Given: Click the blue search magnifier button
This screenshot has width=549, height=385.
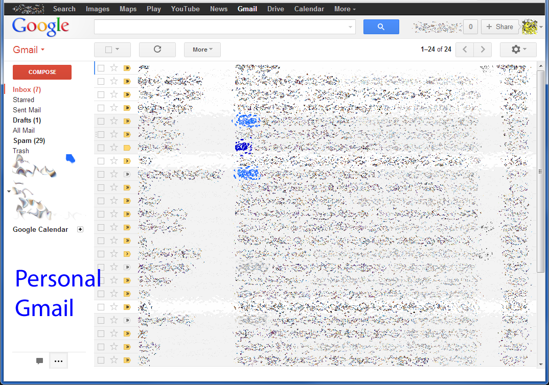Looking at the screenshot, I should 381,27.
